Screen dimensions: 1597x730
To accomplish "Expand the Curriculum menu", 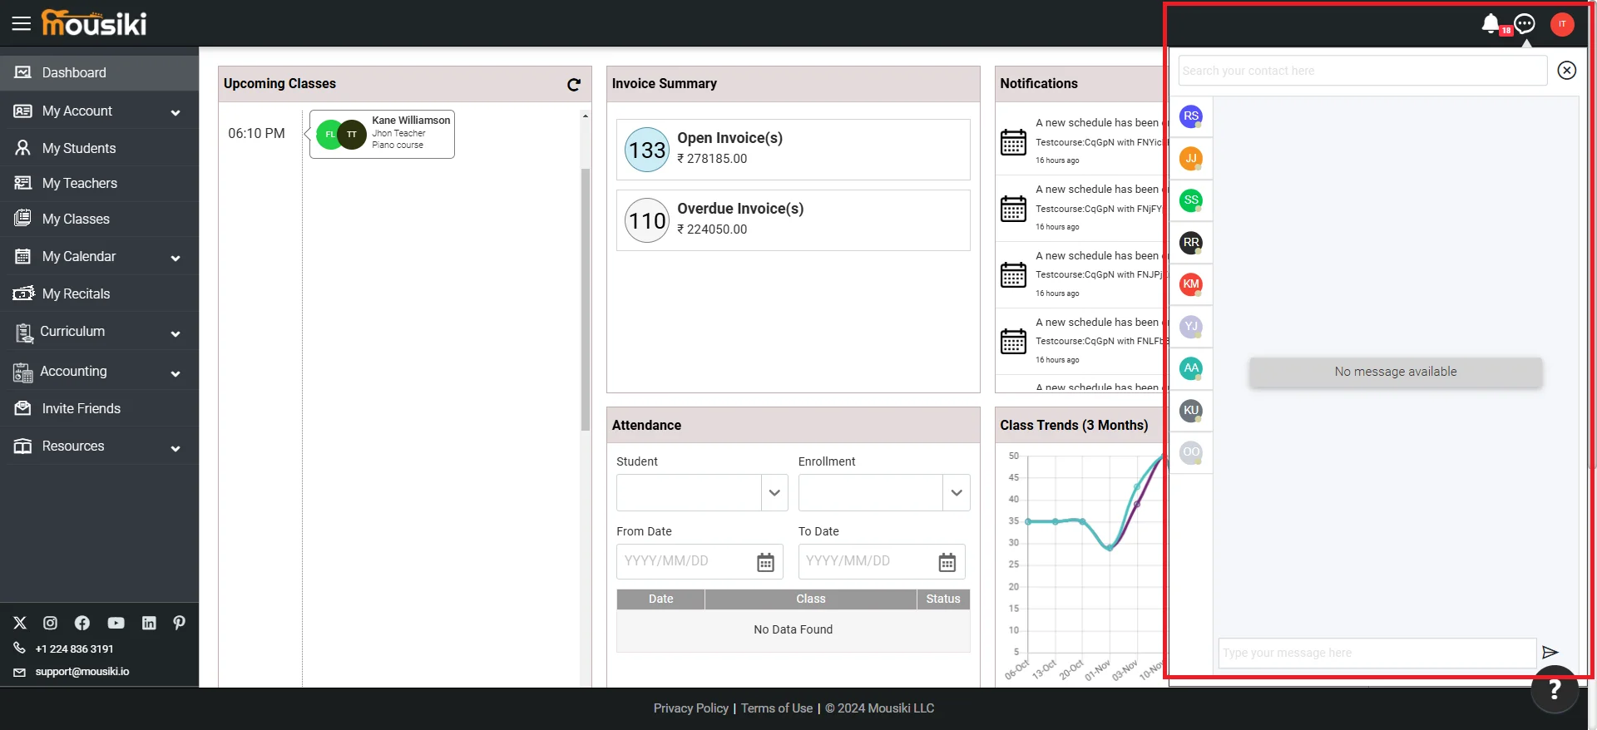I will [x=99, y=332].
